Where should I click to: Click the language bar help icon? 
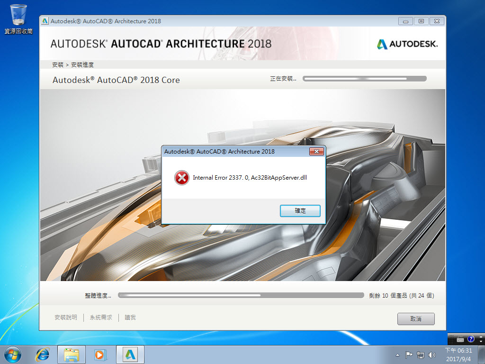tap(471, 339)
